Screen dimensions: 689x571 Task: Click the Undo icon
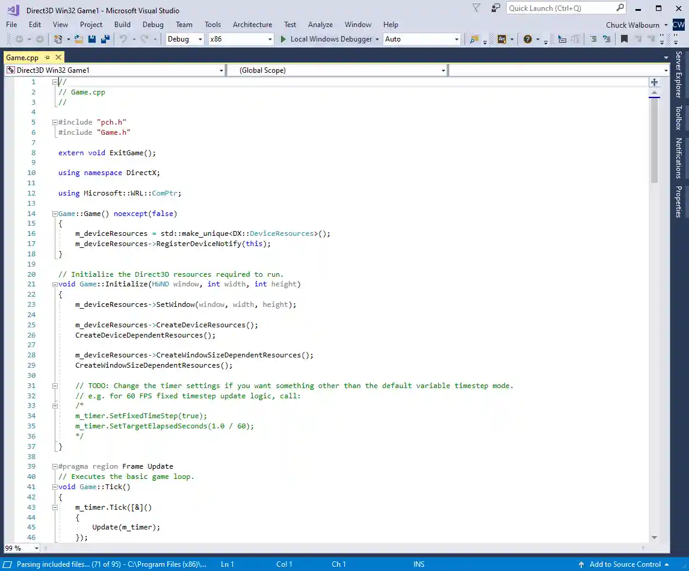click(125, 39)
